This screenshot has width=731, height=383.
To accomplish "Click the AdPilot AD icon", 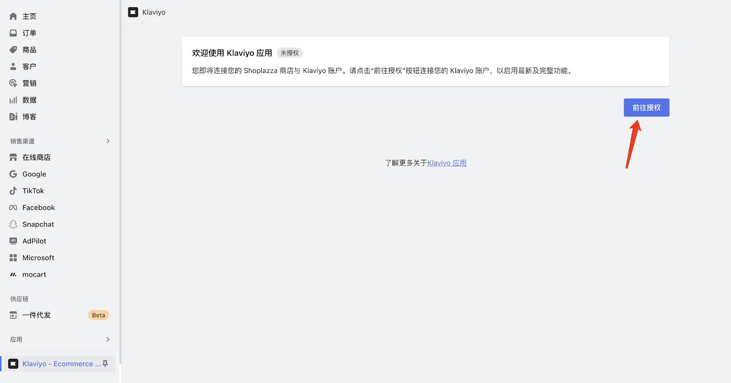I will [13, 241].
